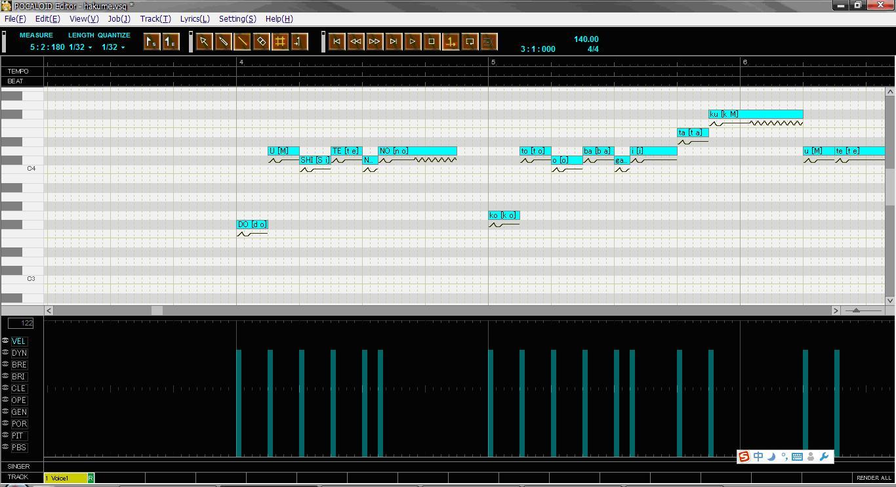Screen dimensions: 896x487
Task: Open the Job menu
Action: (x=119, y=19)
